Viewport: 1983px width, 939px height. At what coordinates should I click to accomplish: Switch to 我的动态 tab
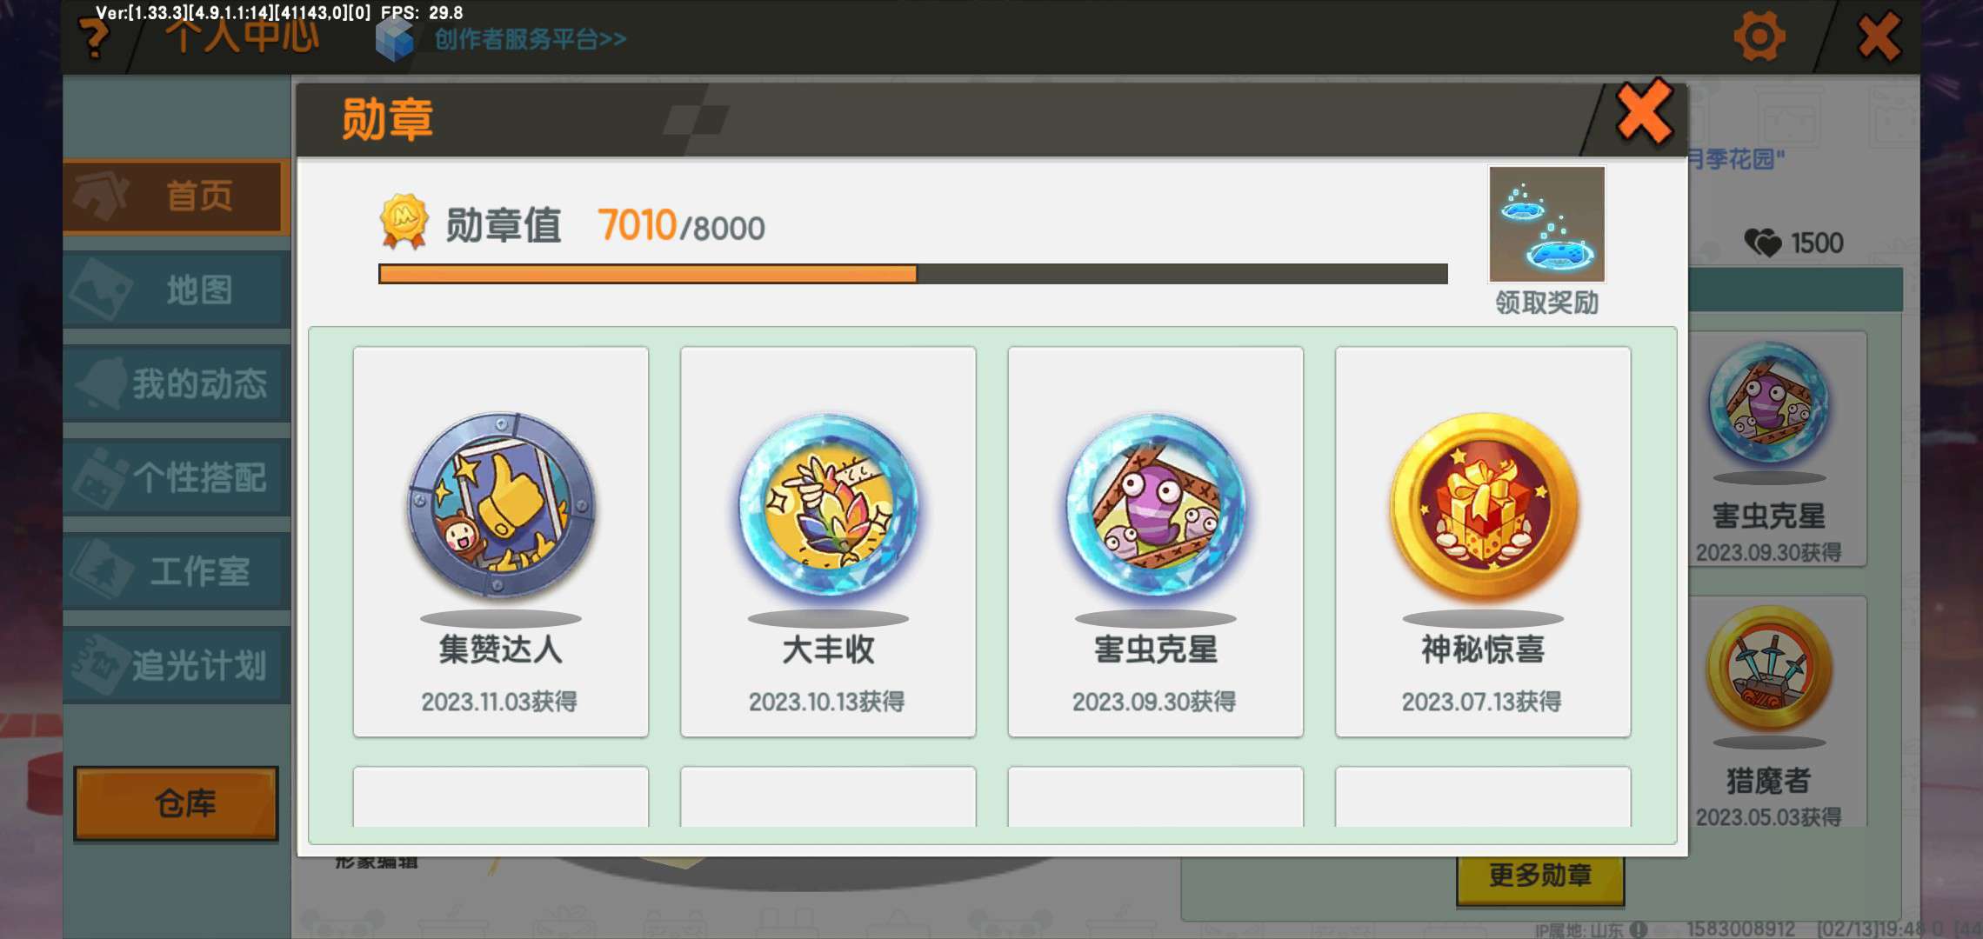click(x=176, y=384)
